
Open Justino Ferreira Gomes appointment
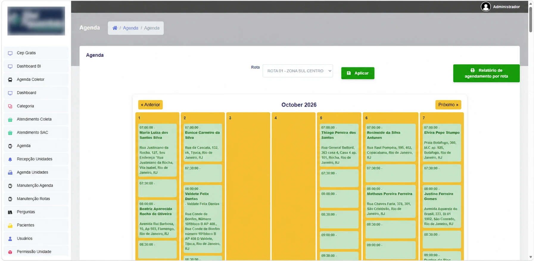(x=442, y=207)
